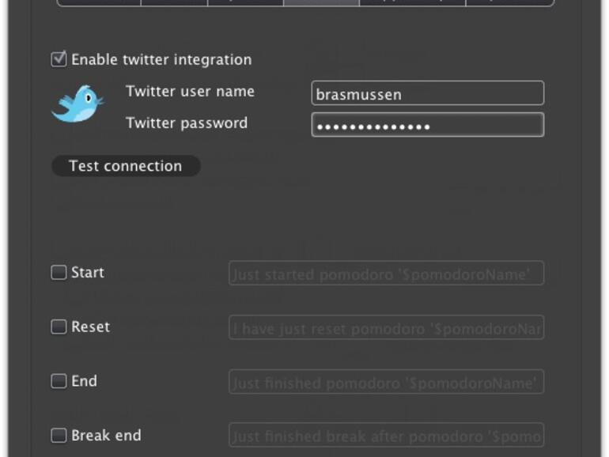Enable the Start tweet checkbox

[x=59, y=273]
